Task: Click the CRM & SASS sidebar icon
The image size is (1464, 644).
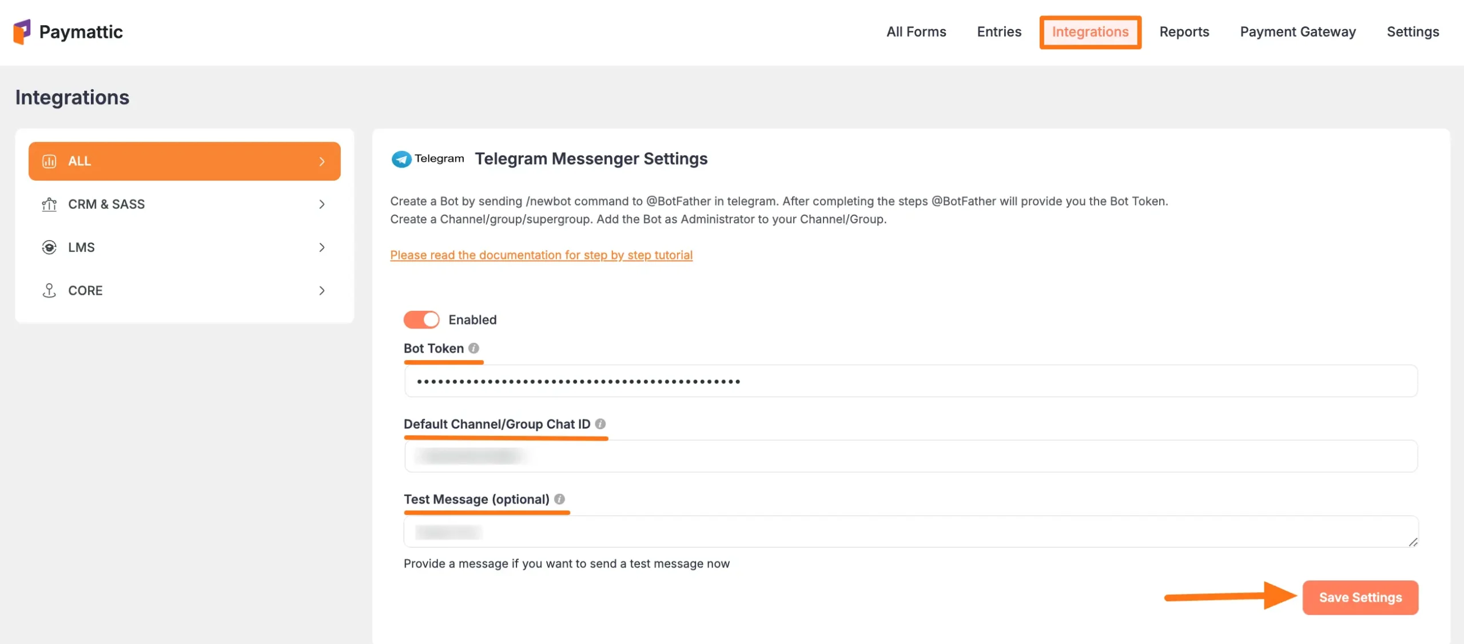Action: 49,204
